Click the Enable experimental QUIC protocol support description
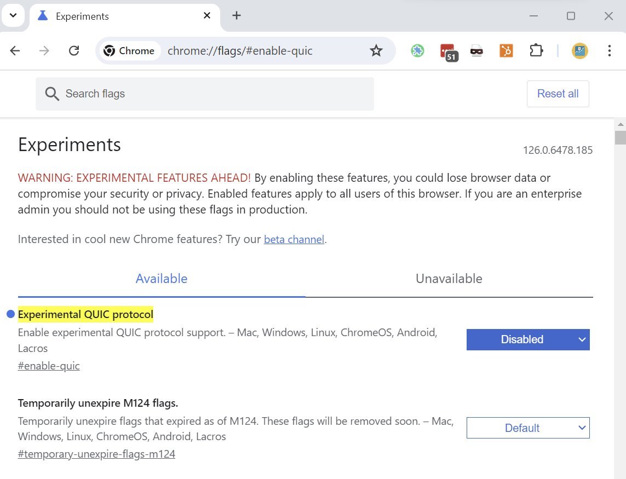 [x=228, y=340]
